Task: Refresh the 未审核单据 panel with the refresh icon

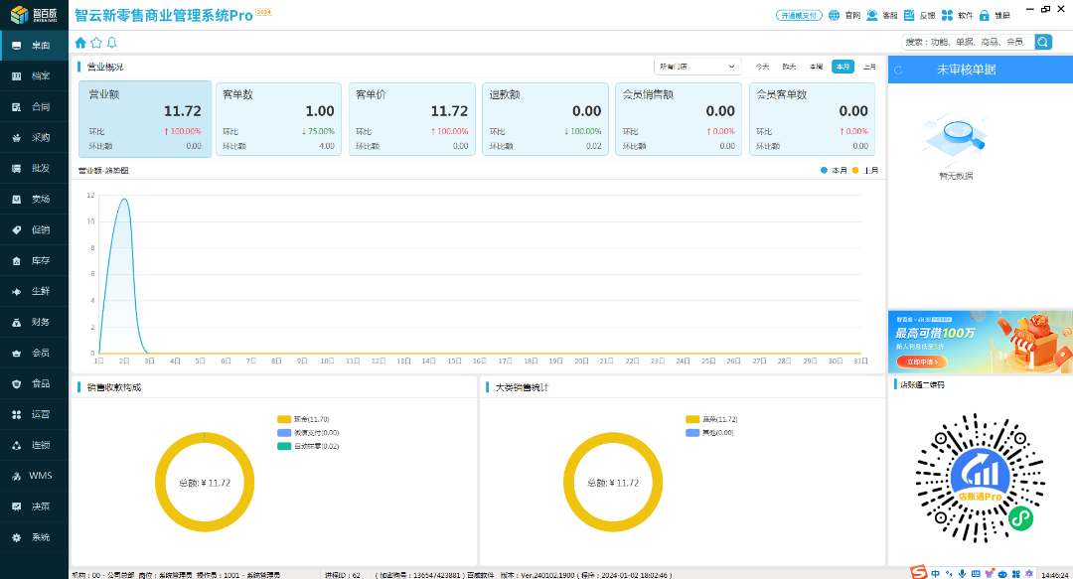Action: [898, 70]
